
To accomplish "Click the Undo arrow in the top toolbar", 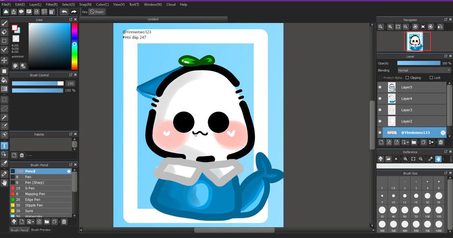I will (64, 12).
